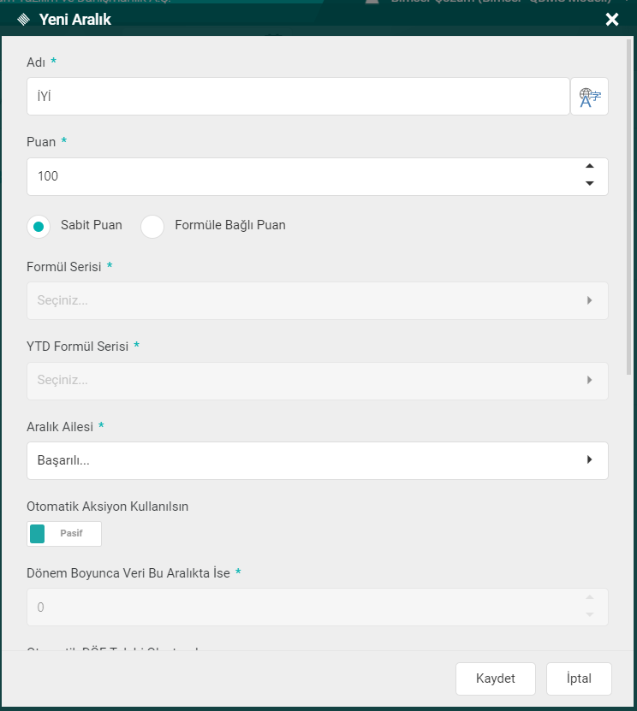
Task: Click the Dönem Boyunca Veri number field
Action: tap(300, 607)
